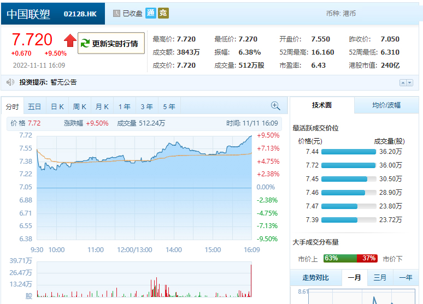Screen dimensions: 423x304
Task: Click the 通 blue badge icon
Action: coord(150,13)
